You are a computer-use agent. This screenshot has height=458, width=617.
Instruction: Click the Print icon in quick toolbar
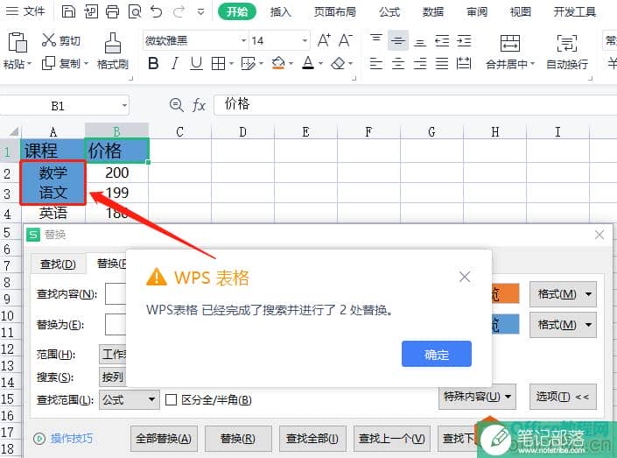coord(113,11)
